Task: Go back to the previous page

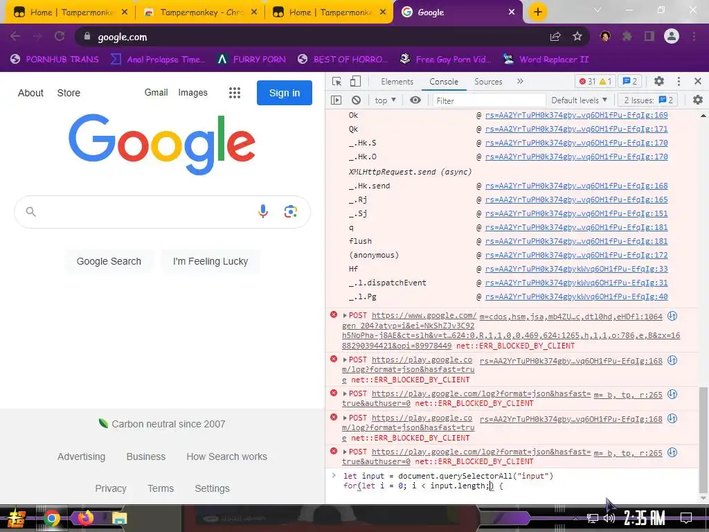Action: pyautogui.click(x=15, y=36)
